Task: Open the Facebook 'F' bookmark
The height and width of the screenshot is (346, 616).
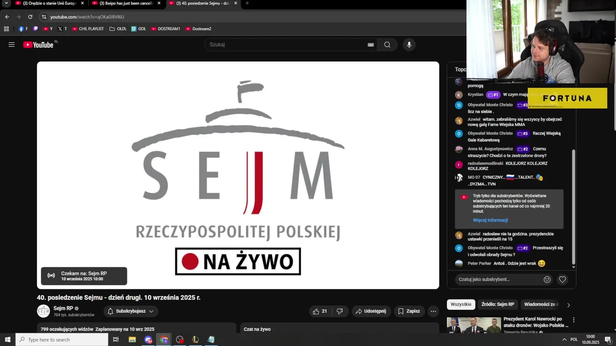Action: point(23,29)
